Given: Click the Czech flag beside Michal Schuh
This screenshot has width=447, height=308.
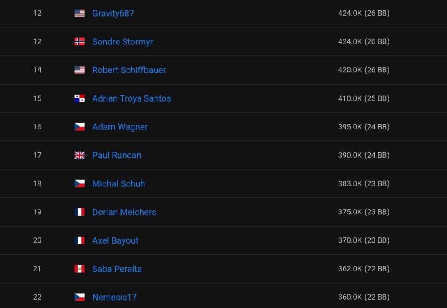Looking at the screenshot, I should click(x=79, y=184).
